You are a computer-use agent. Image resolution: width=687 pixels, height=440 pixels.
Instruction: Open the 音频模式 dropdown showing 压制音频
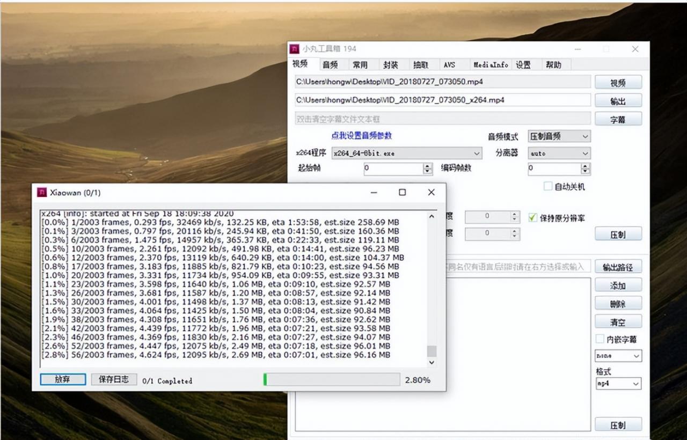point(559,136)
